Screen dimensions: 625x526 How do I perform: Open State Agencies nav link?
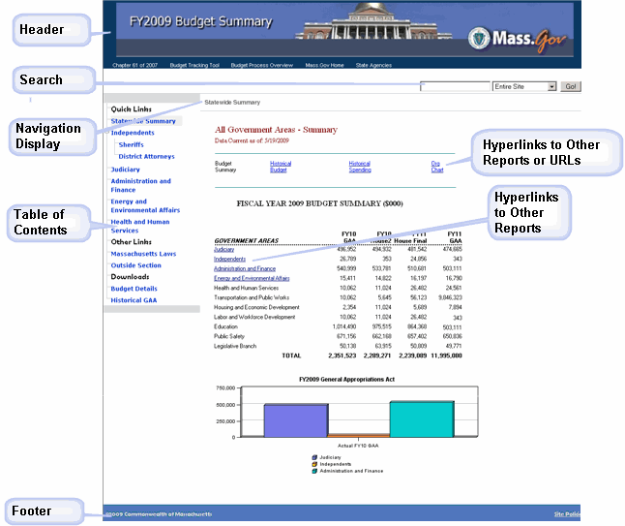[373, 65]
